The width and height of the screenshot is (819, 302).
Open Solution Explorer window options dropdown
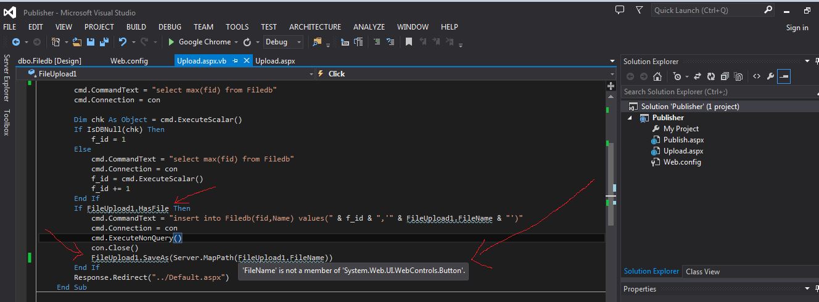pos(808,61)
